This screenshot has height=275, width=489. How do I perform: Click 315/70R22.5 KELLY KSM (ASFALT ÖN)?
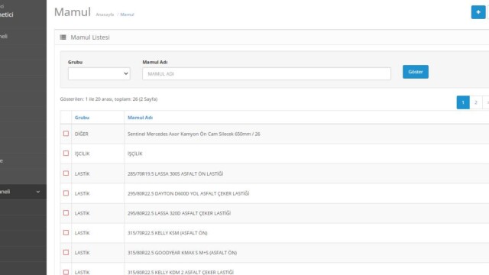(x=167, y=233)
